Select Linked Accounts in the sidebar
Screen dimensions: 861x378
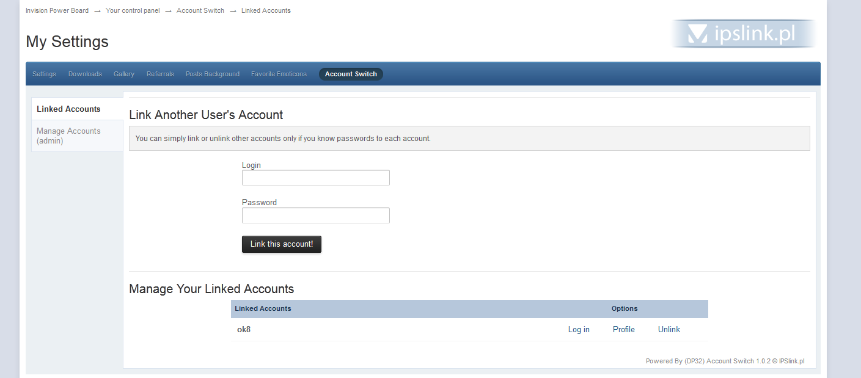[68, 109]
